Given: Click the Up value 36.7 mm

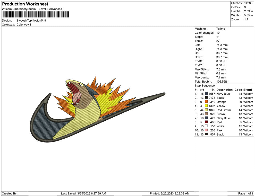Looking at the screenshot, I should [222, 53].
